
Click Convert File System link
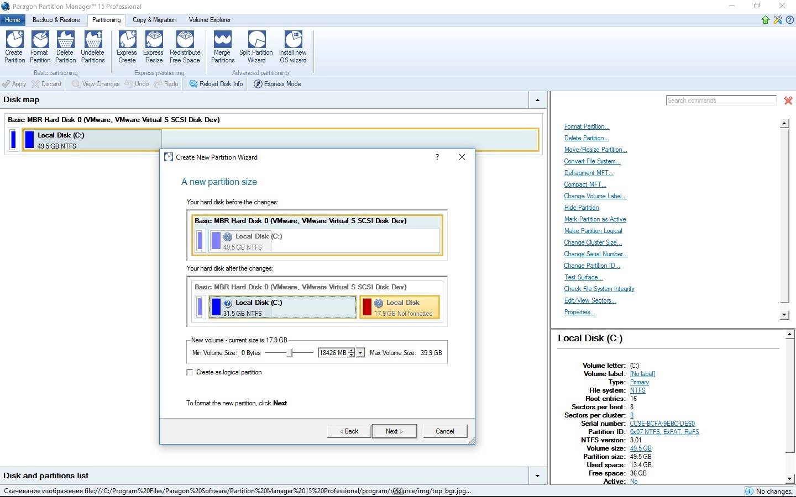click(592, 161)
